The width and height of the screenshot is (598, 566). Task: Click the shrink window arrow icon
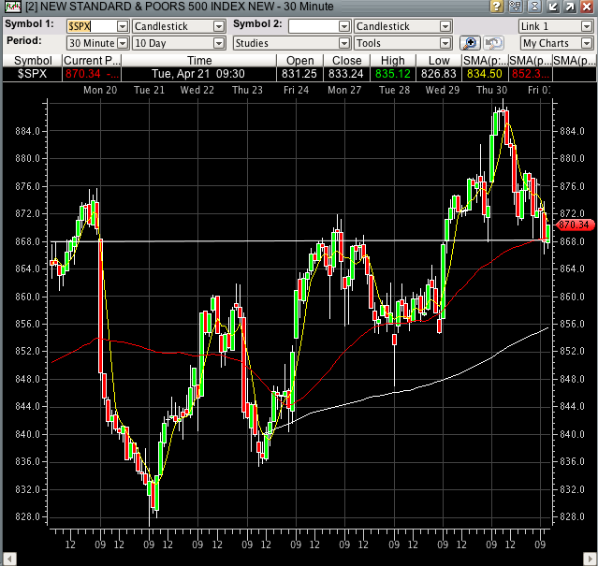(x=554, y=7)
